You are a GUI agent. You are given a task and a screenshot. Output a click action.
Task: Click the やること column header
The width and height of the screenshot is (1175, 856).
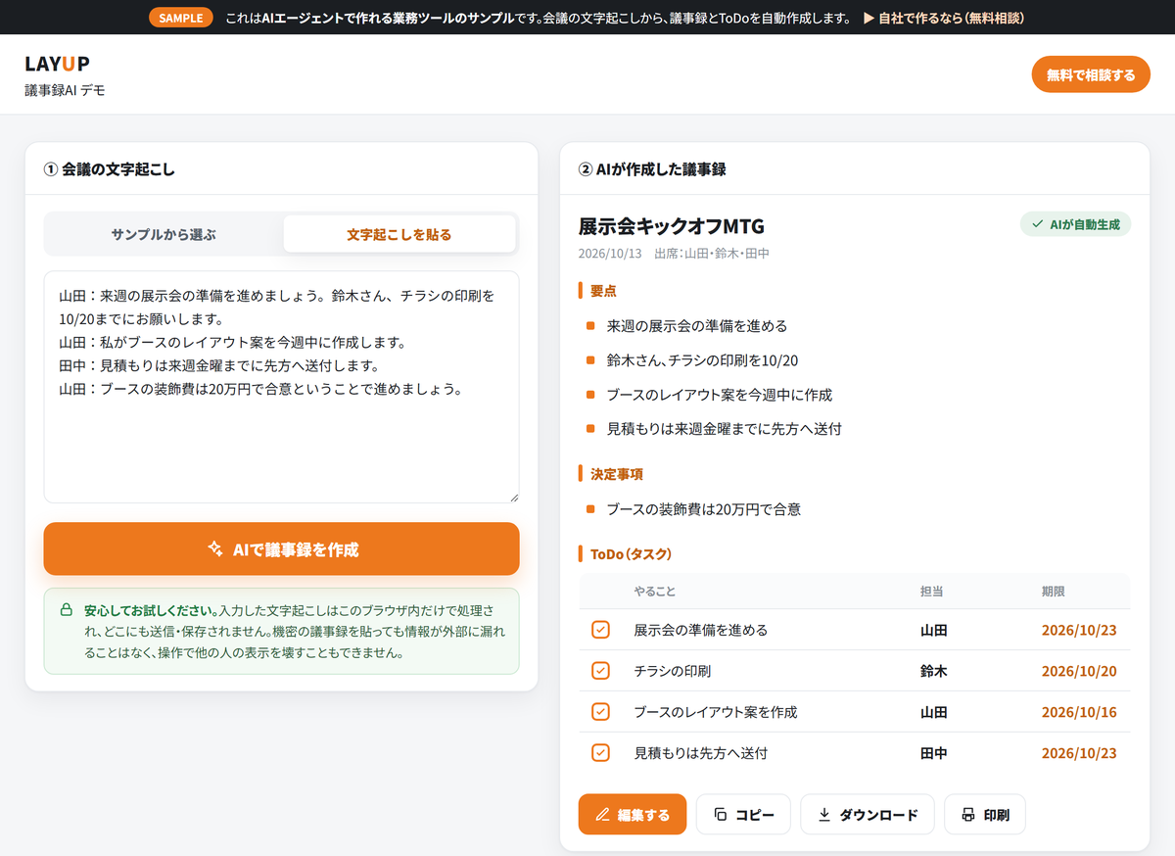[654, 592]
